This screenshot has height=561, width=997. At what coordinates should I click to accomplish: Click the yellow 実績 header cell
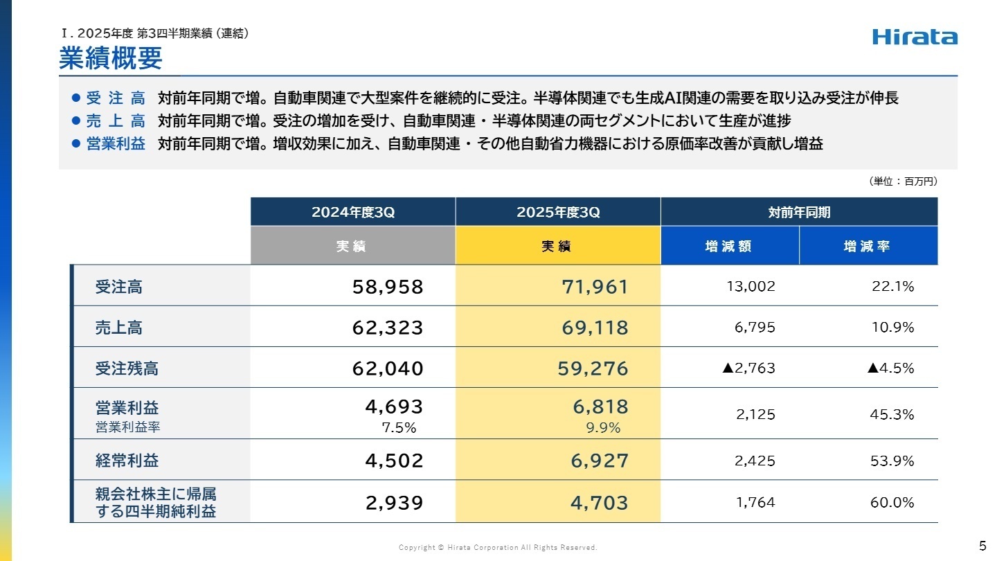(557, 245)
